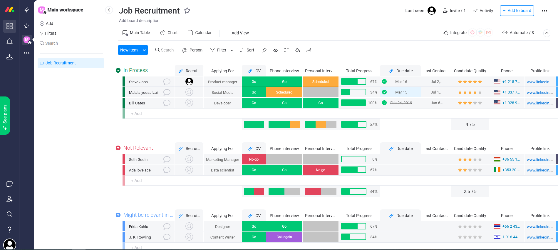Click Sort in toolbar
Screen dimensions: 558x250
tap(247, 50)
